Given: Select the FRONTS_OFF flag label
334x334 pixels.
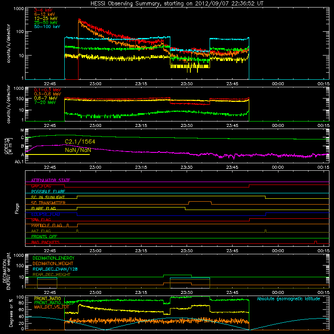Looking at the screenshot, I should pyautogui.click(x=44, y=237).
